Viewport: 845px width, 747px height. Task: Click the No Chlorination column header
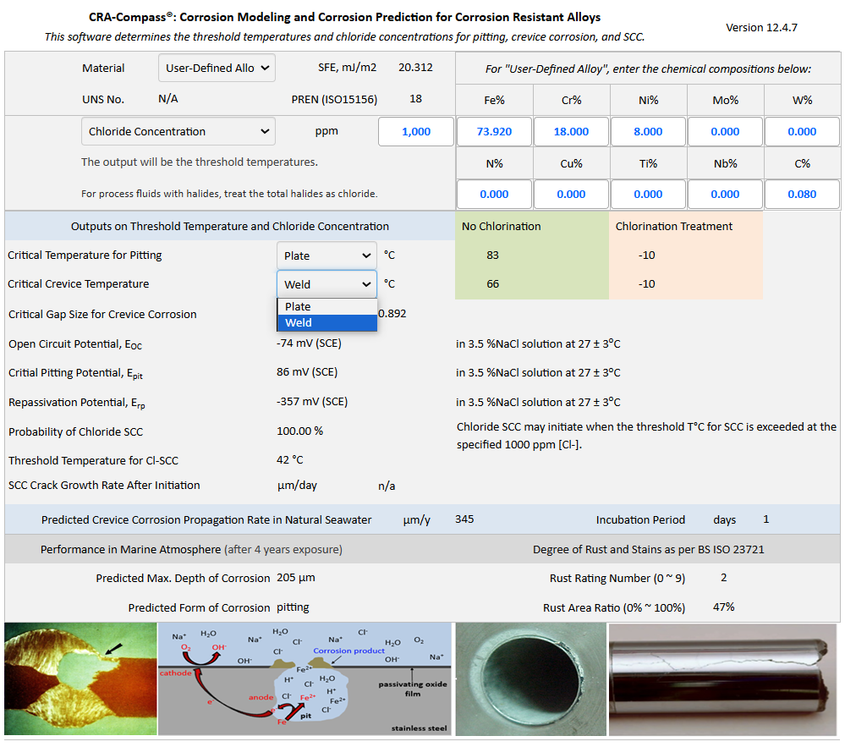click(502, 227)
